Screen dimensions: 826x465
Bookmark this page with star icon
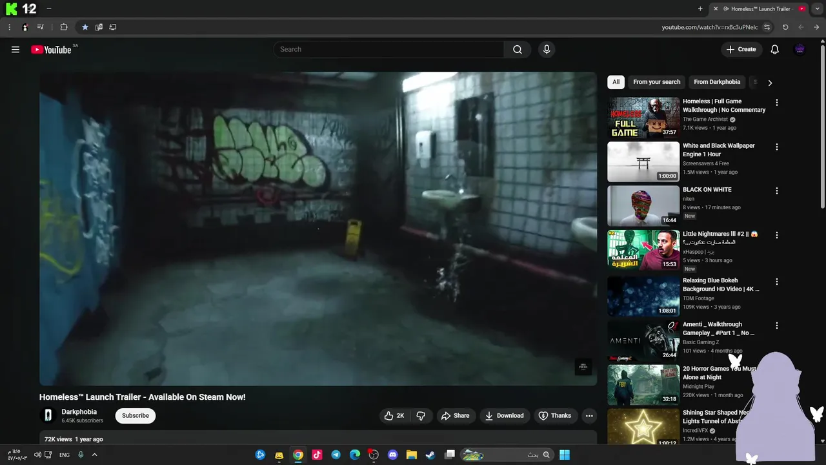[x=85, y=27]
